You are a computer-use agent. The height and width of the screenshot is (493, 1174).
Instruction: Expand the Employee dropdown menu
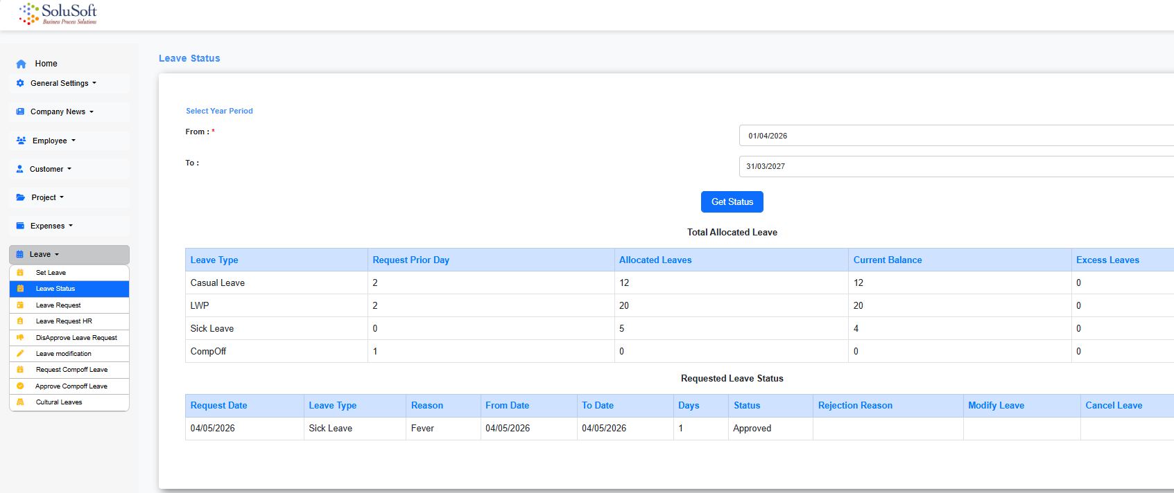coord(69,141)
